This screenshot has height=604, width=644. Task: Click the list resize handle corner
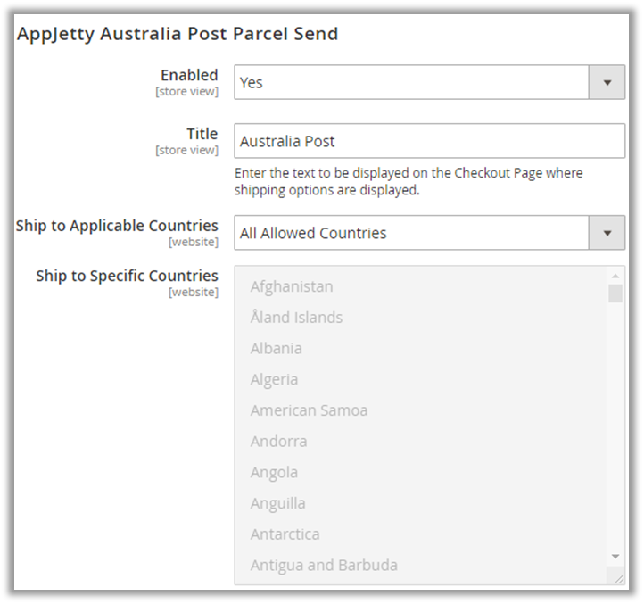tap(618, 578)
